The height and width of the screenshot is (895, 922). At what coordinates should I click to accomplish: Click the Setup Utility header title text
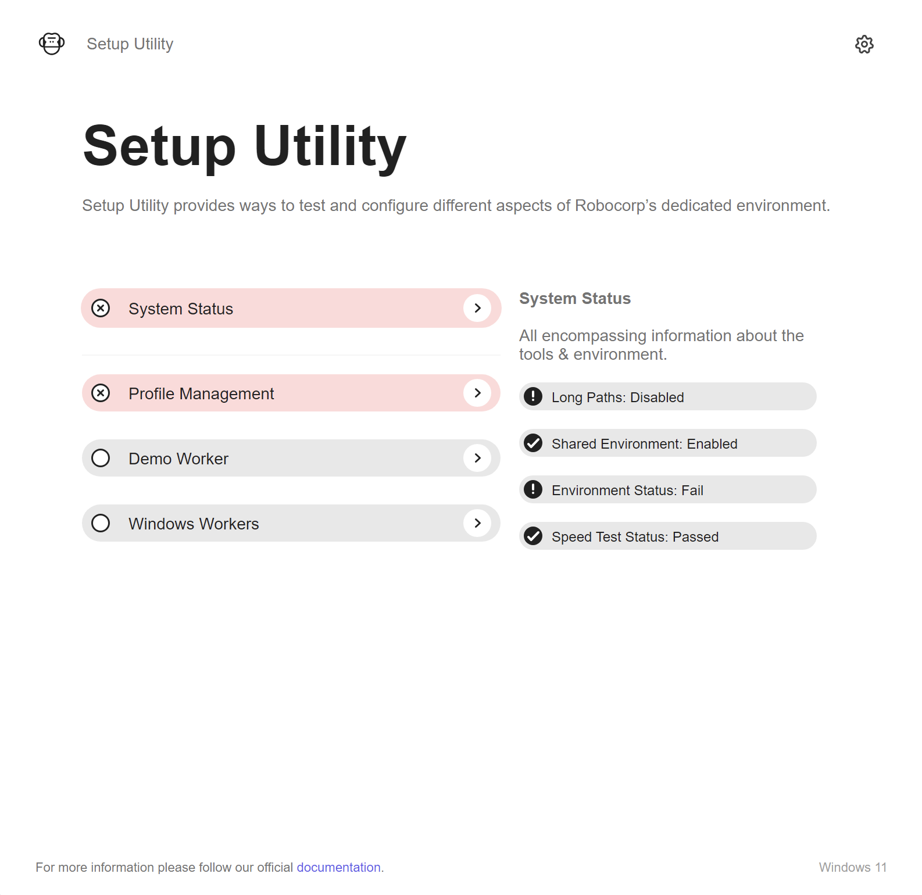(x=130, y=44)
